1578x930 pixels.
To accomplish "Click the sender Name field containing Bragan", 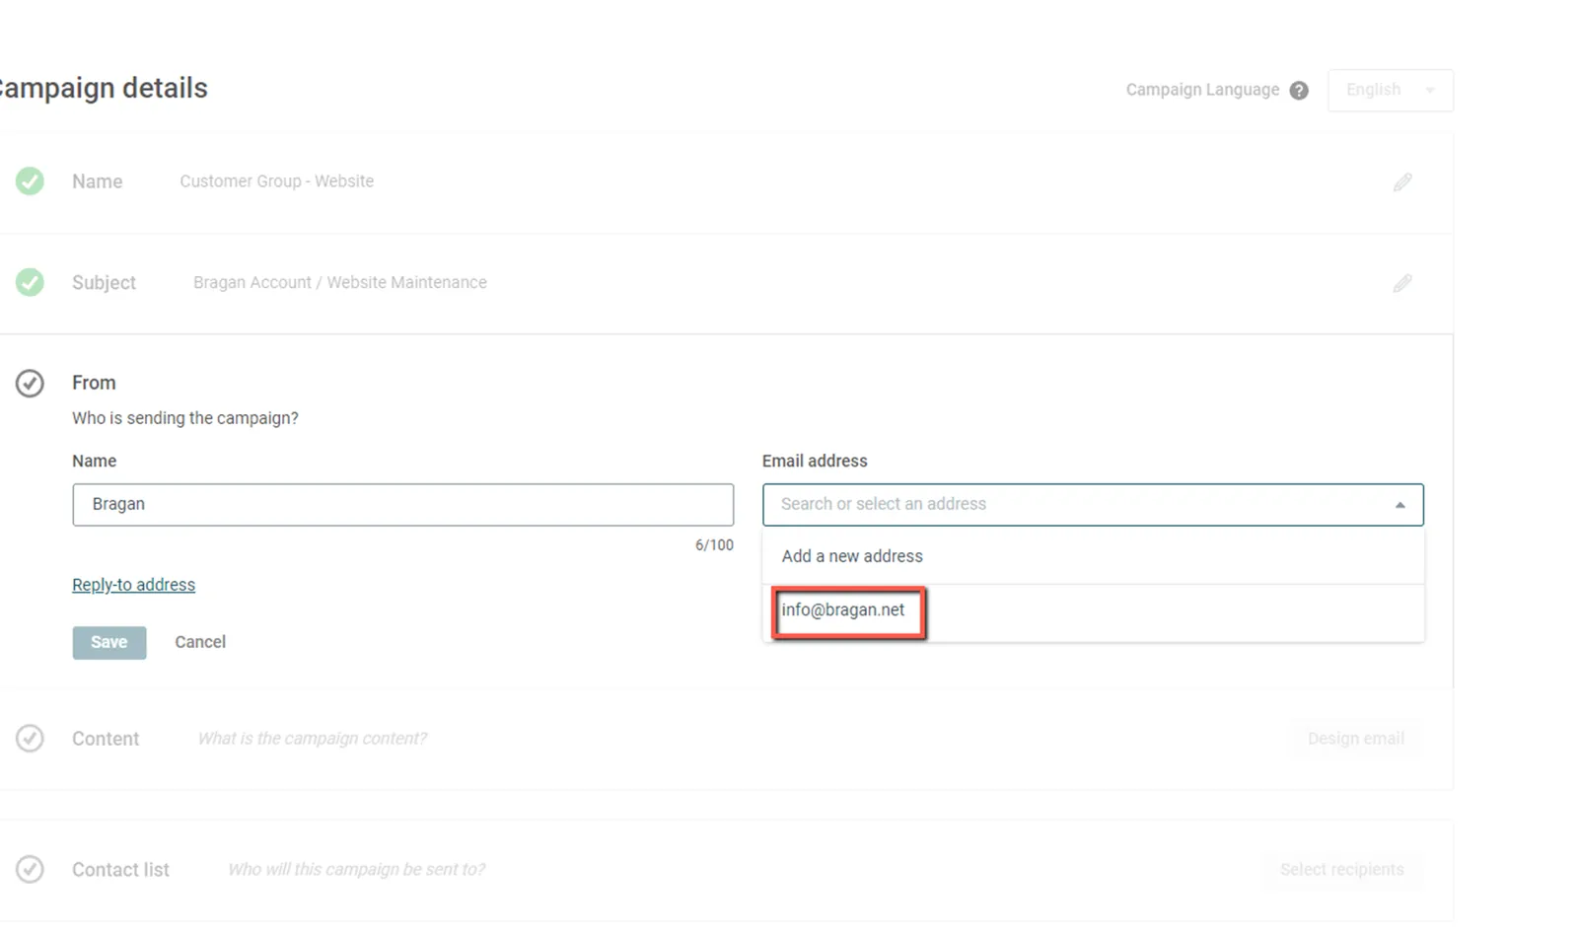I will (x=402, y=504).
